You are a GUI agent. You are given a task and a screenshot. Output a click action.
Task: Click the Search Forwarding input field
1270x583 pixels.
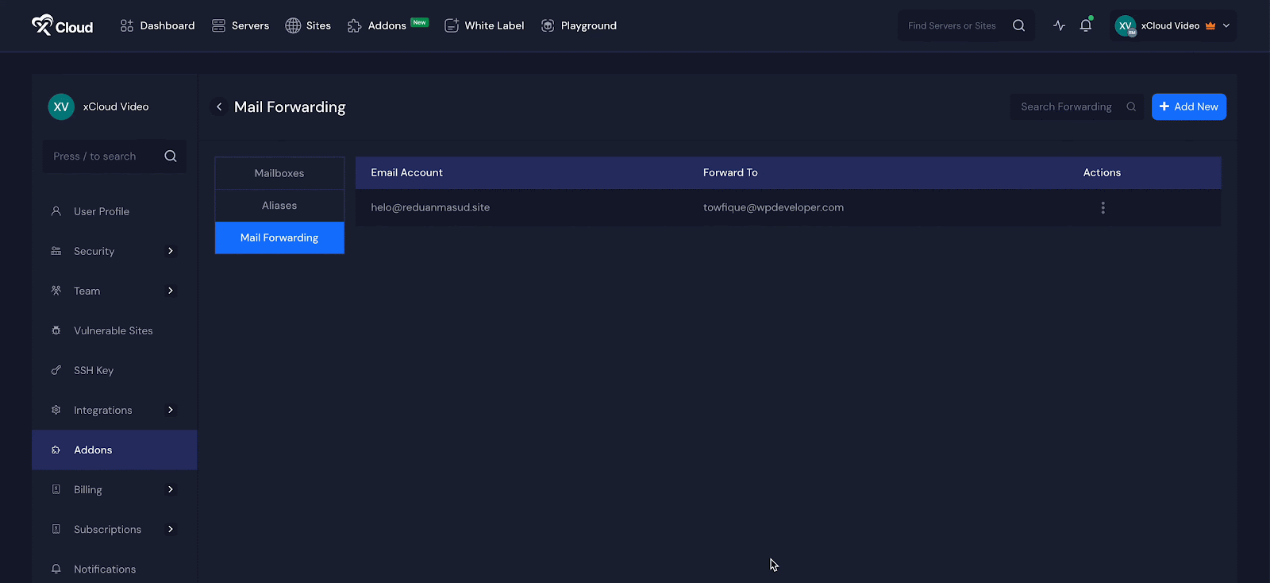pyautogui.click(x=1066, y=106)
